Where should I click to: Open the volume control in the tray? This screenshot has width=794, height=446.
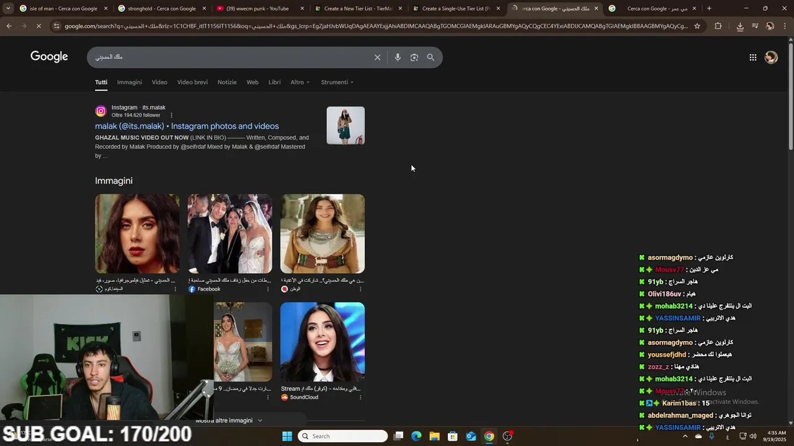752,436
